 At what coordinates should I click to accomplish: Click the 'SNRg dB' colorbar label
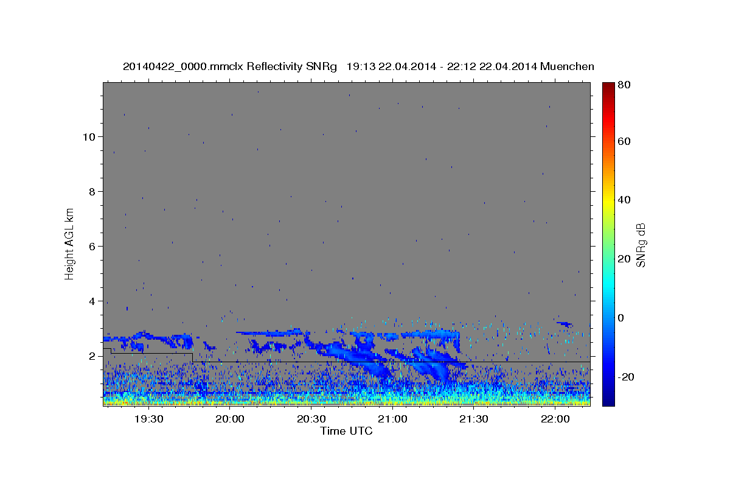pos(640,245)
